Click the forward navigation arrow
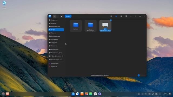 pos(58,16)
